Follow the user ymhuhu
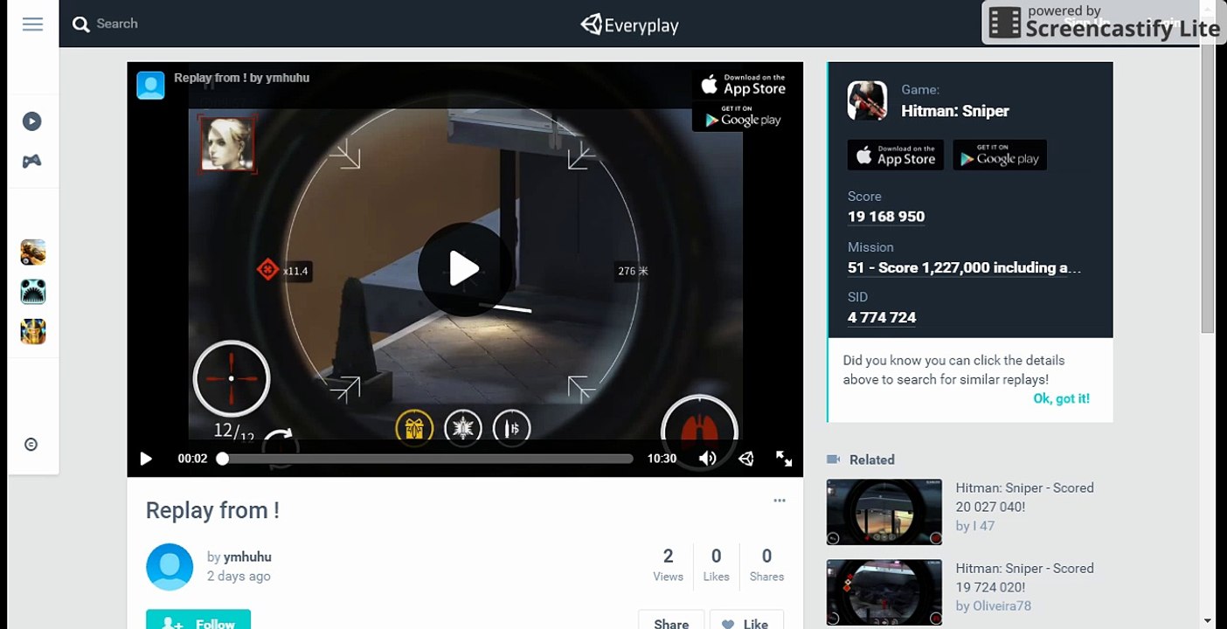Image resolution: width=1227 pixels, height=629 pixels. point(198,619)
